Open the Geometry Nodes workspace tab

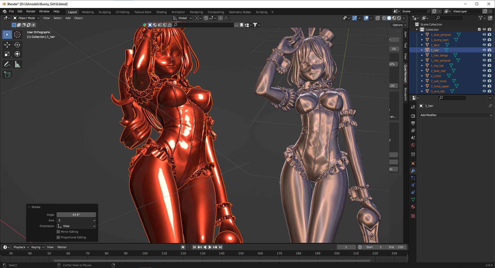pyautogui.click(x=240, y=12)
